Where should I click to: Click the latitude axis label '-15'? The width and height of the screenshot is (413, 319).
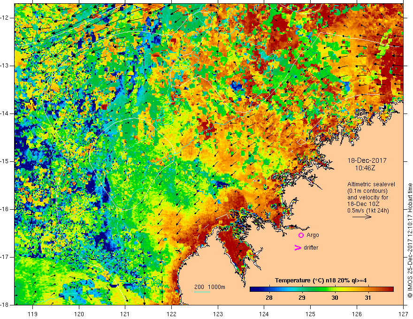click(5, 161)
